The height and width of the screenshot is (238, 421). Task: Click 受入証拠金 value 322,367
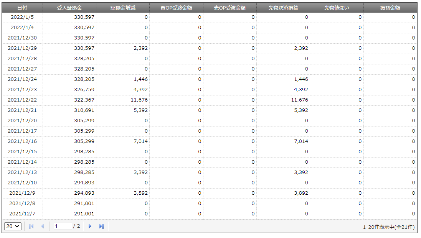point(84,100)
